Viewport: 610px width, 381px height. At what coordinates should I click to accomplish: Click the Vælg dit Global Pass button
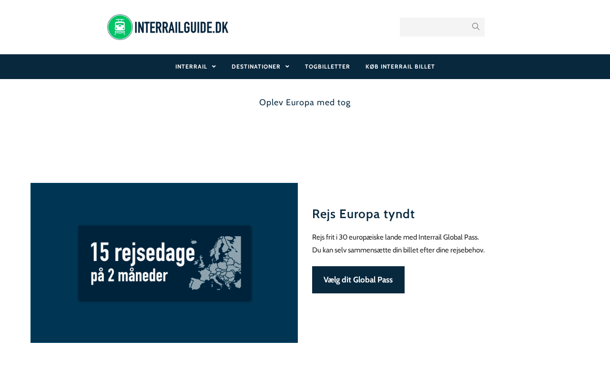(x=358, y=280)
